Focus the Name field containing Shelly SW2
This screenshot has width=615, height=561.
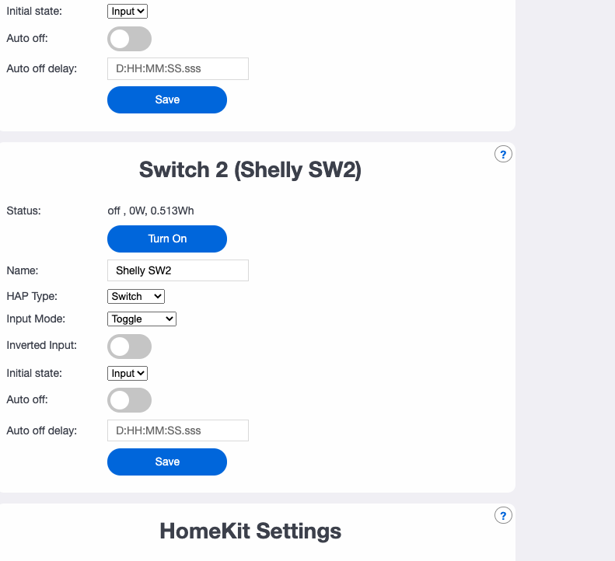point(177,270)
